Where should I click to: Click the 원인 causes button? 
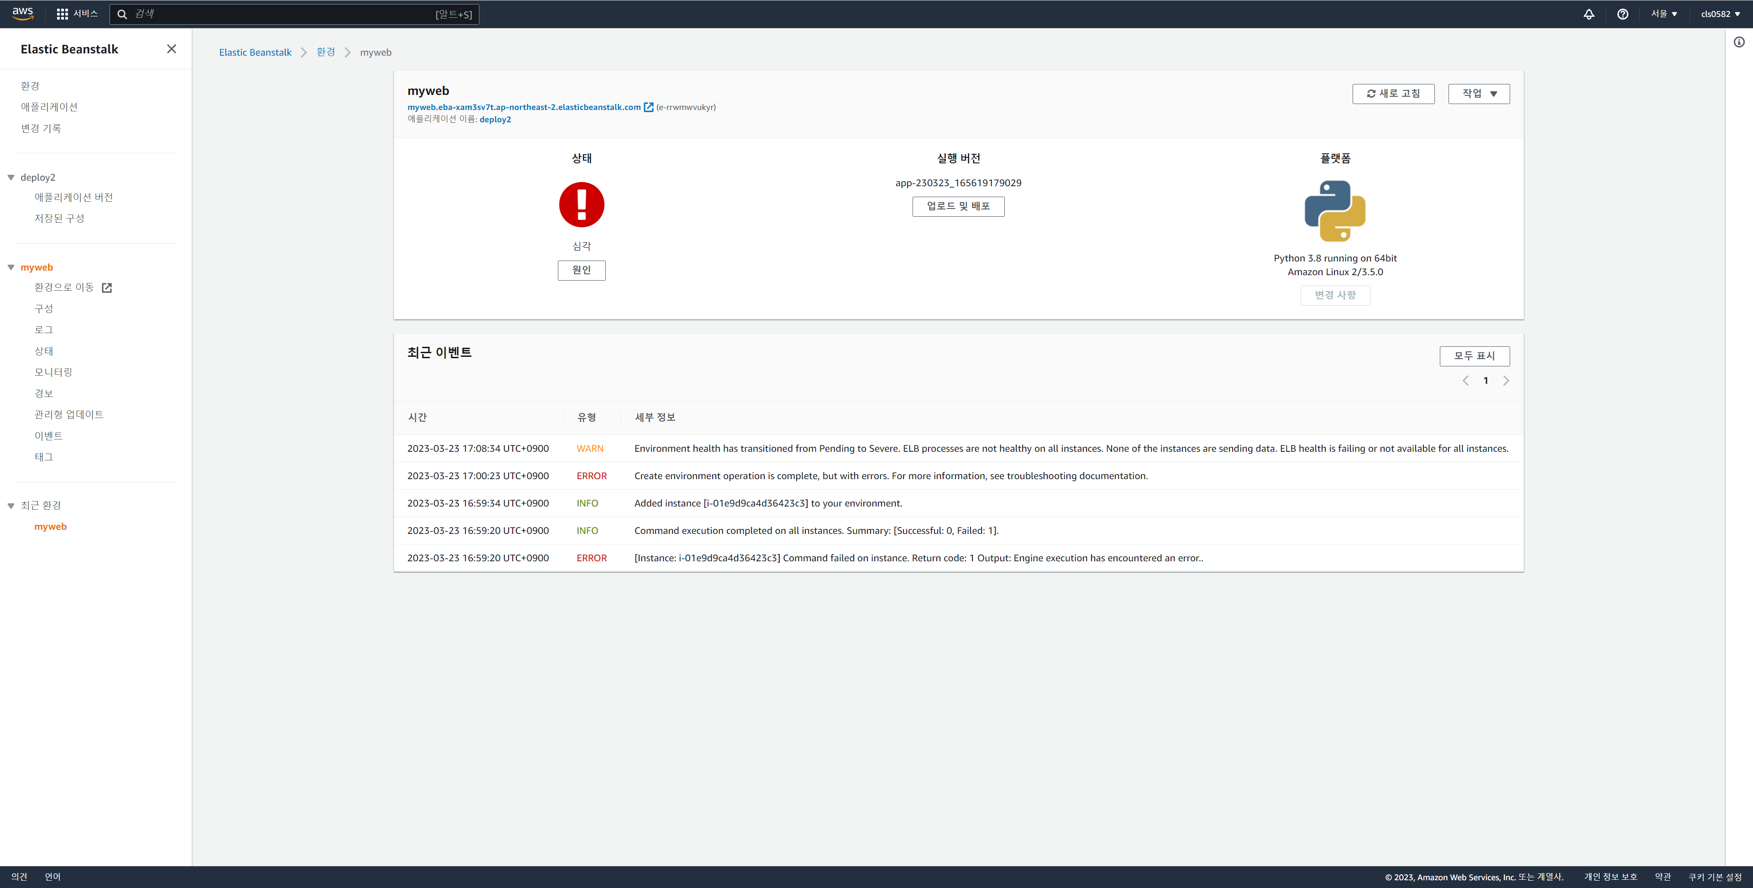pos(581,270)
